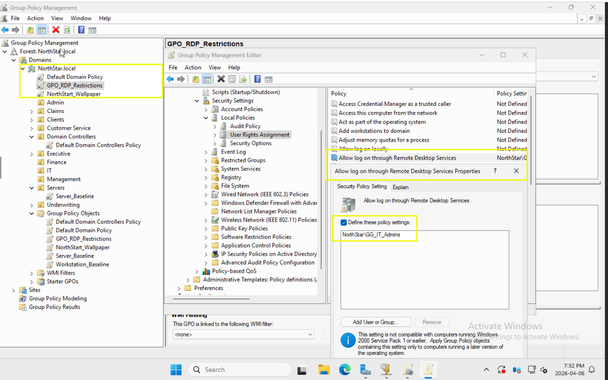Open Action menu in Group Policy Management Editor

click(193, 68)
